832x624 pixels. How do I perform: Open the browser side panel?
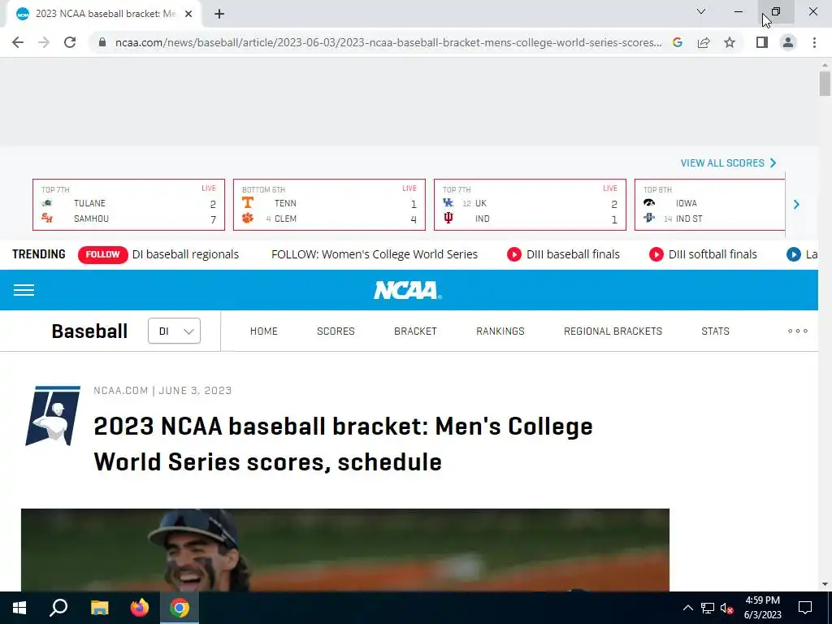[762, 42]
